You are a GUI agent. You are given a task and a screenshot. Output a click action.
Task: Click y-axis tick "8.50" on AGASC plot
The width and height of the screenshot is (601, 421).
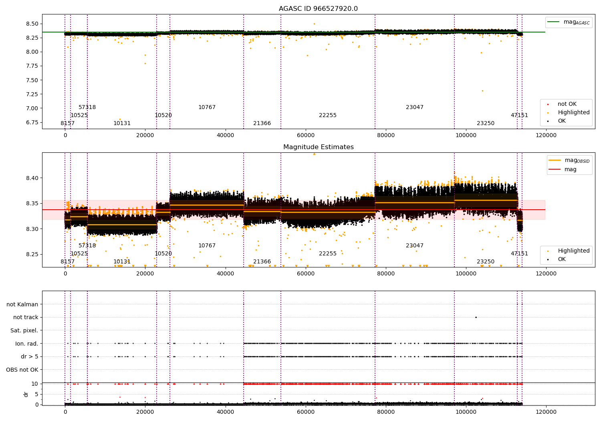[32, 24]
